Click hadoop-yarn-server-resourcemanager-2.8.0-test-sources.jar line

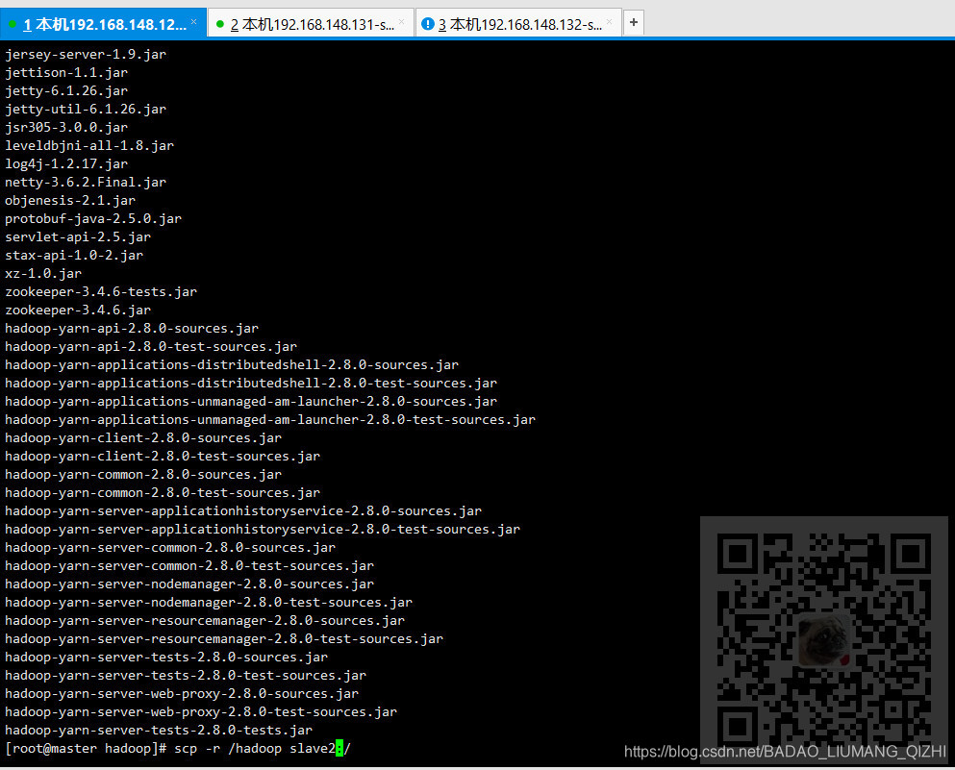tap(224, 638)
